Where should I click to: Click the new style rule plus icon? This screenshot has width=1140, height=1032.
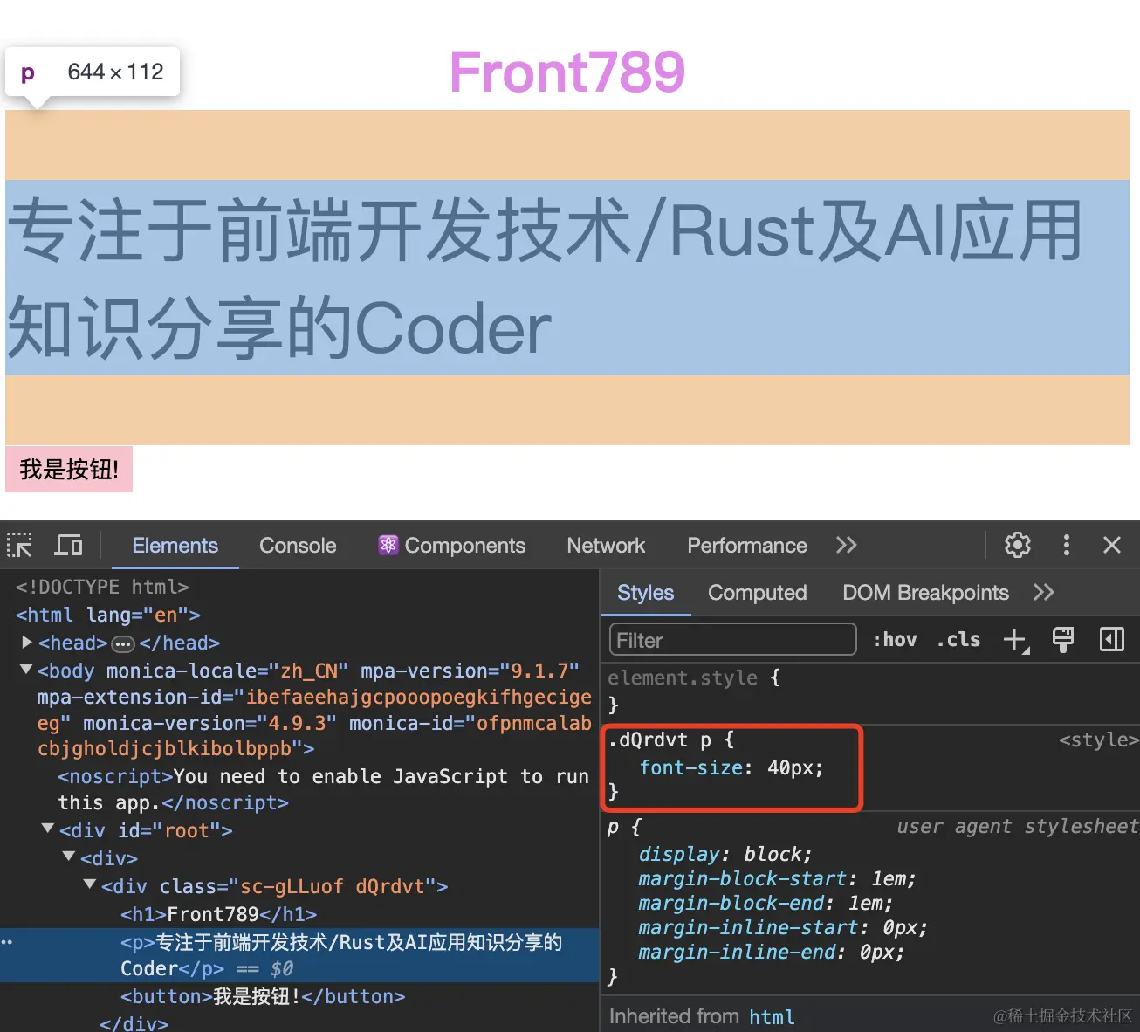point(1016,640)
